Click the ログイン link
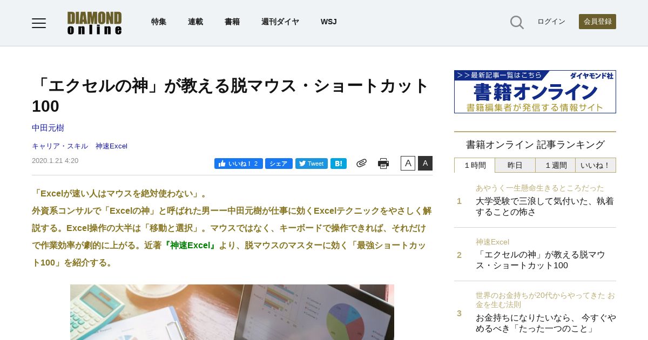This screenshot has height=340, width=648. click(x=551, y=22)
